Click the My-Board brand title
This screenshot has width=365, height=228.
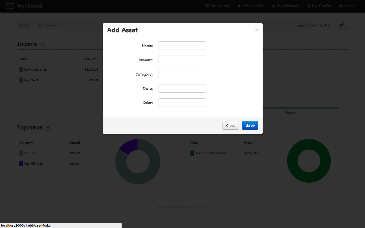coord(29,6)
